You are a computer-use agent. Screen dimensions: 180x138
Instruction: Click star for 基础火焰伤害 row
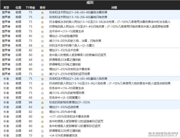point(42,79)
